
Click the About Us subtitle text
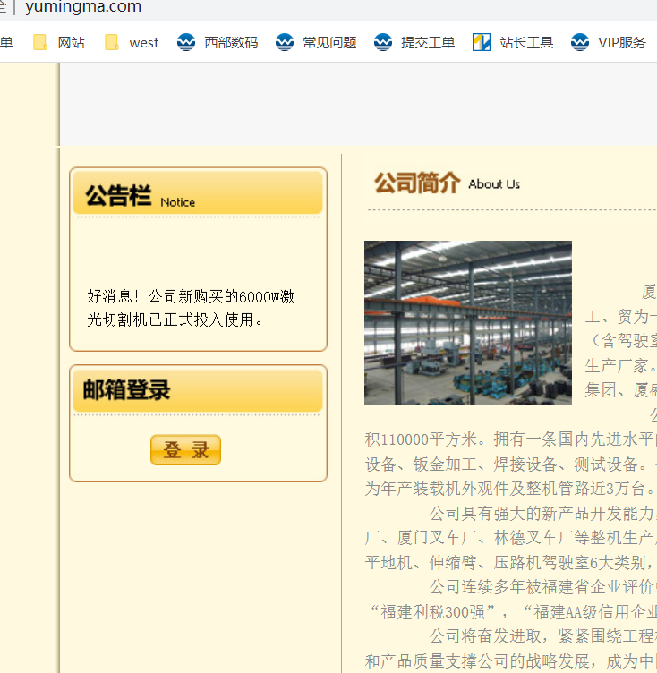493,184
